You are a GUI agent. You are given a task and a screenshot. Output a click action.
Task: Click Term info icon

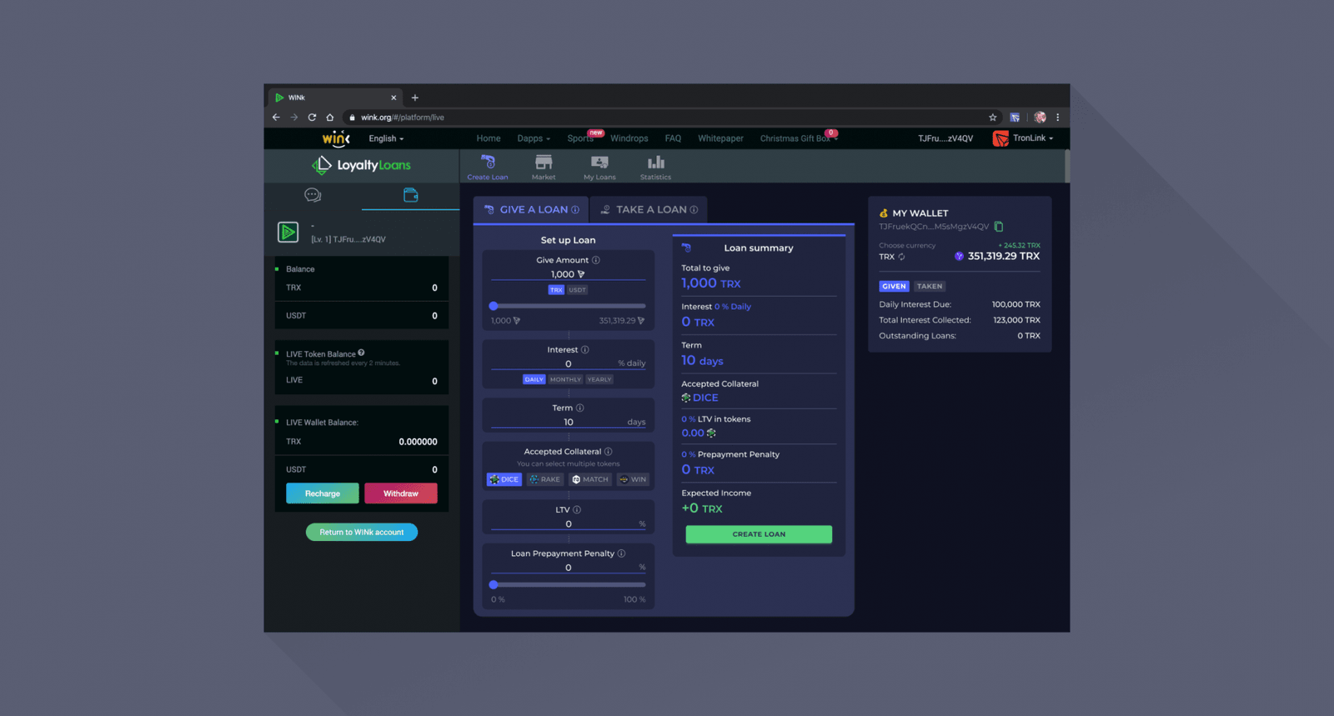(579, 408)
